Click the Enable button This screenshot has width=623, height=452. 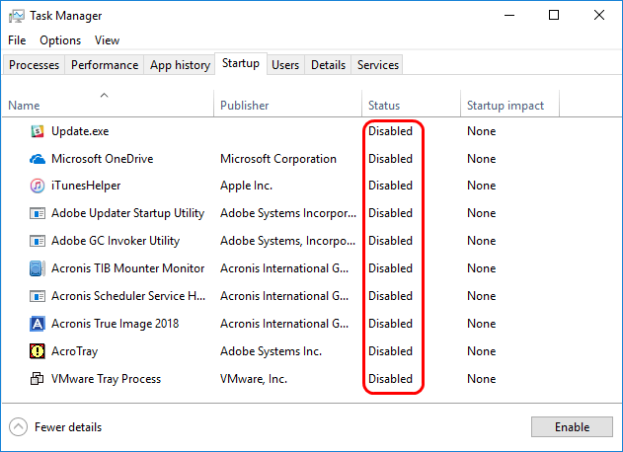click(572, 427)
